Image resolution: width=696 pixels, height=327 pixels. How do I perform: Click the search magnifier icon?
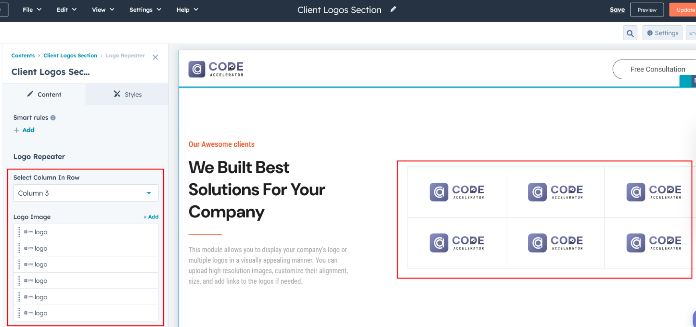point(630,33)
